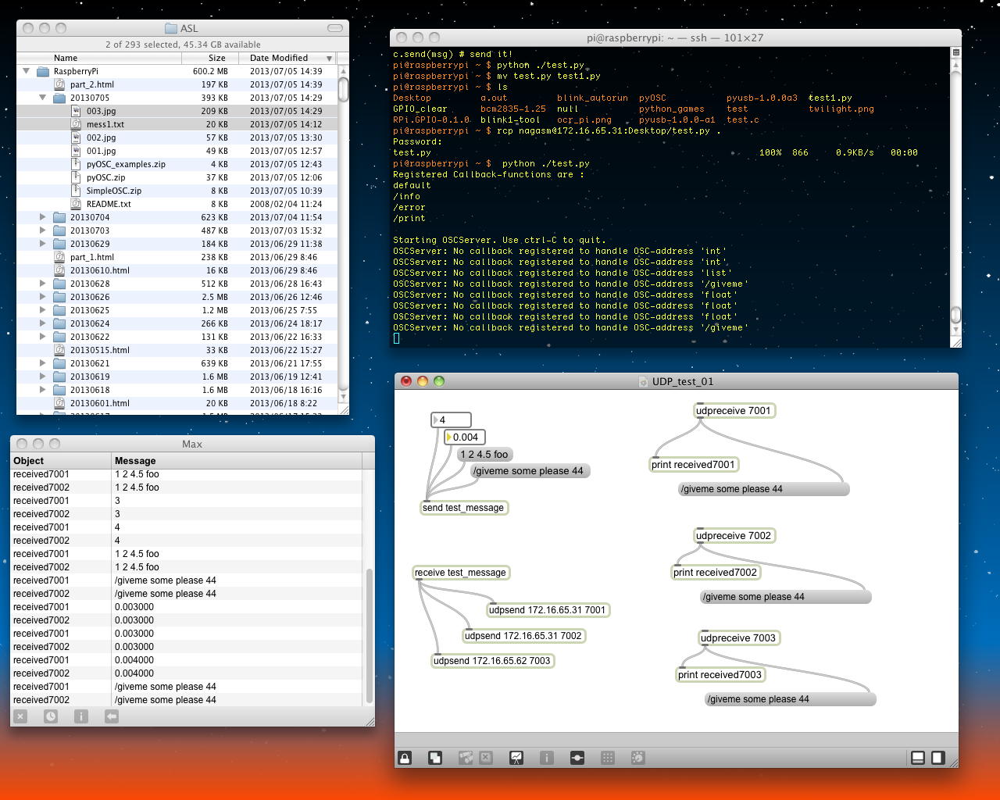The width and height of the screenshot is (1000, 800).
Task: Expand the 20130704 folder
Action: (43, 217)
